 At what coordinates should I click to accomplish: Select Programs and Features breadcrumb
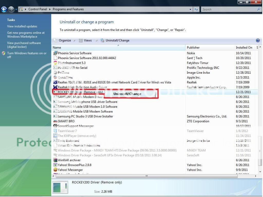[68, 9]
